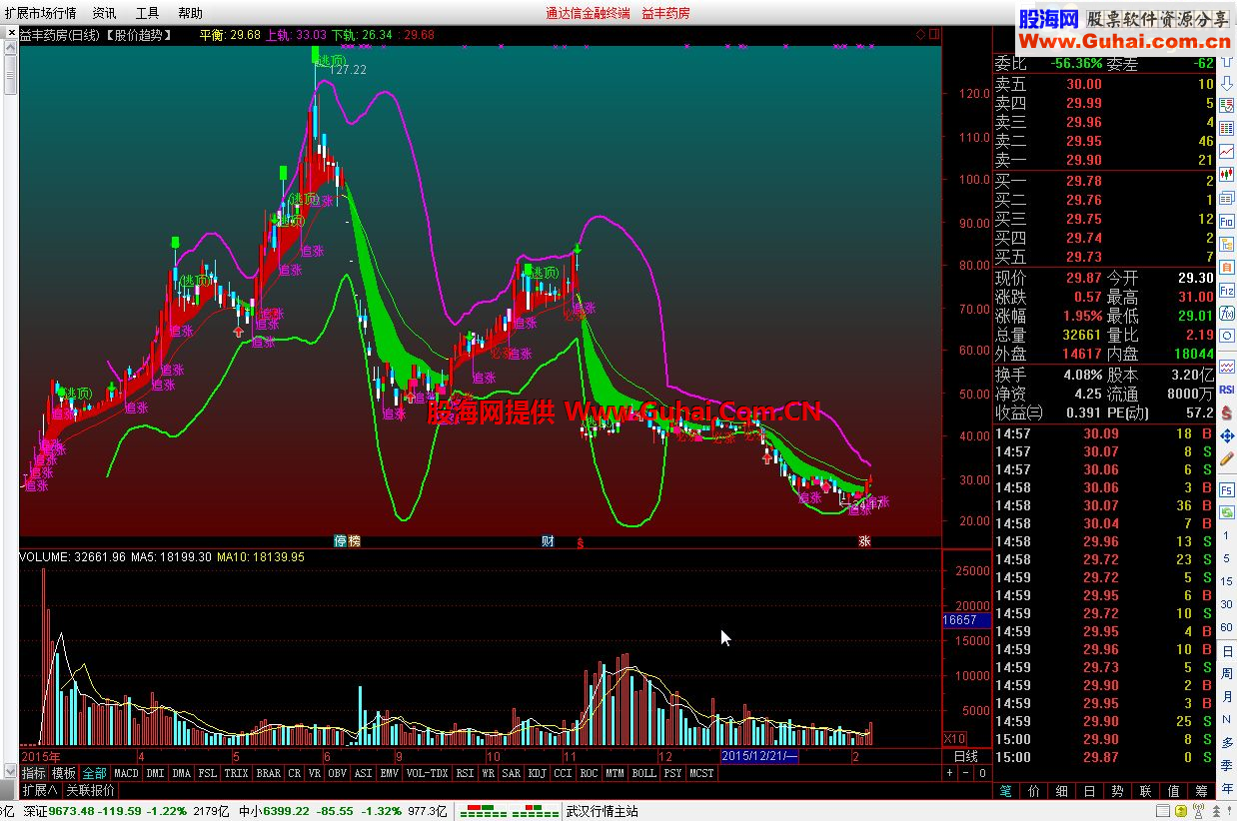Select the KDJ indicator tab
Image resolution: width=1237 pixels, height=821 pixels.
click(x=538, y=773)
